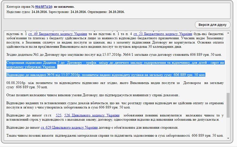
Task: Click the paragraph starting Таким чином позовні вимоги
Action: pos(115,135)
